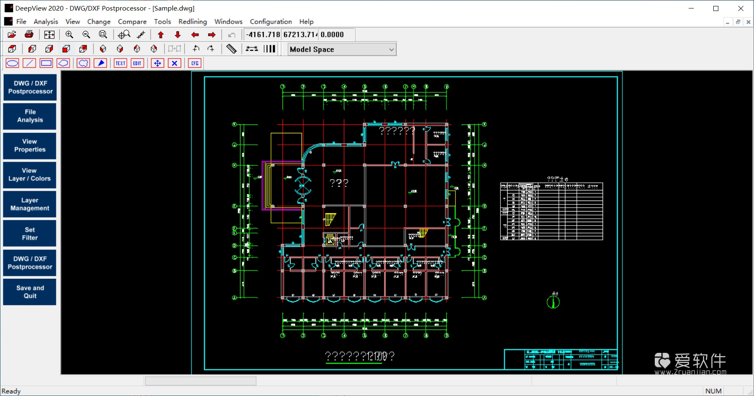
Task: Toggle the rectangle markup tool
Action: (46, 63)
